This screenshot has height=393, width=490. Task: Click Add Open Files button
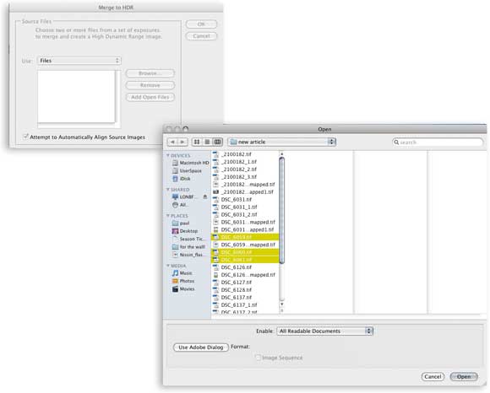tap(150, 97)
